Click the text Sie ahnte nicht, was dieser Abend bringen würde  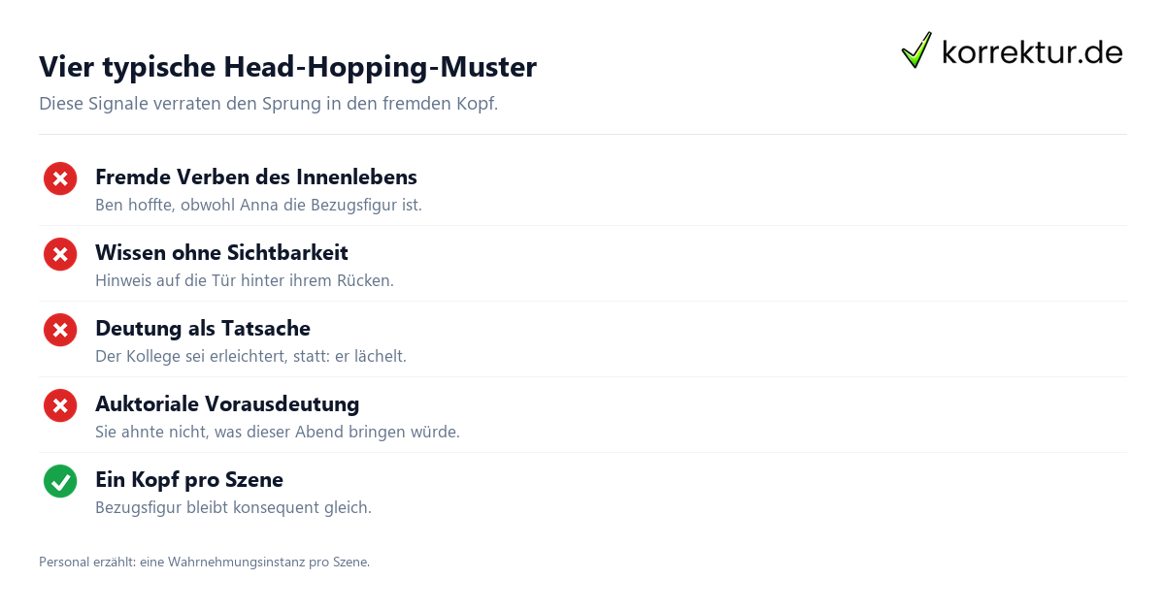coord(278,433)
